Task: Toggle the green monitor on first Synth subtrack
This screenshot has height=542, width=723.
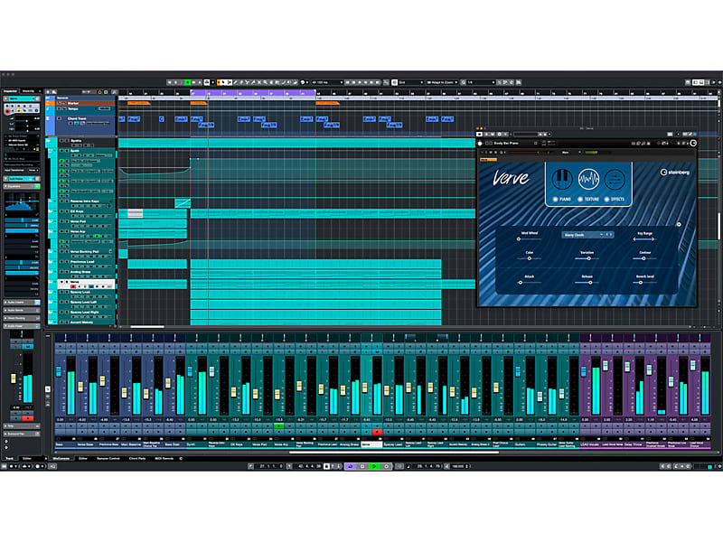Action: (x=61, y=161)
